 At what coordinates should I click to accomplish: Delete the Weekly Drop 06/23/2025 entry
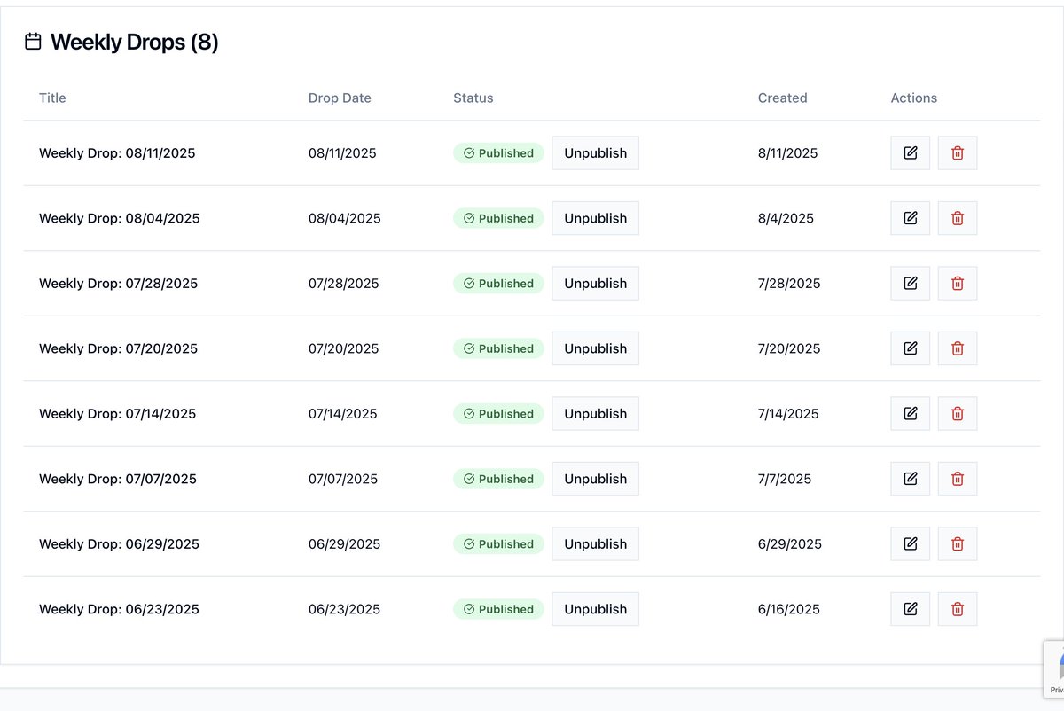[x=958, y=609]
